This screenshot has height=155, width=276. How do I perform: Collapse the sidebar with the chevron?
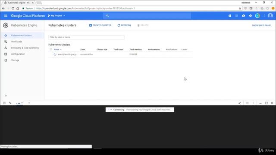pos(6,96)
